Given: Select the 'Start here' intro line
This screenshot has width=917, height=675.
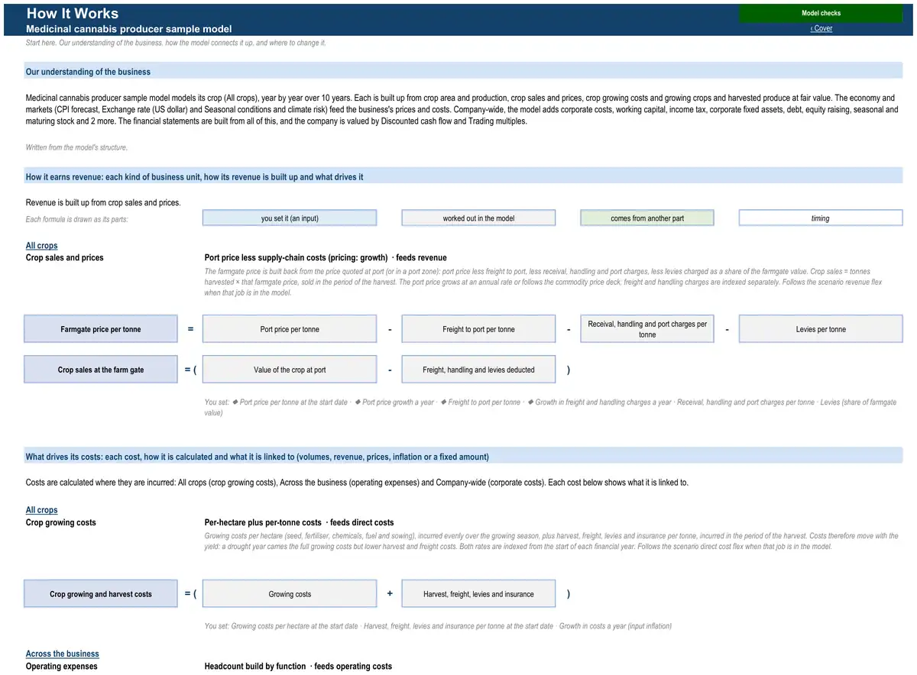Looking at the screenshot, I should [x=176, y=43].
